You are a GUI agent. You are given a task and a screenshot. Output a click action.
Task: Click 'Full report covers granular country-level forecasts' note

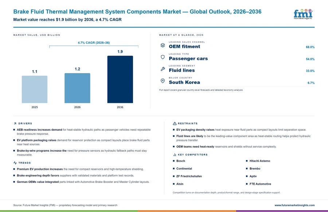[201, 90]
